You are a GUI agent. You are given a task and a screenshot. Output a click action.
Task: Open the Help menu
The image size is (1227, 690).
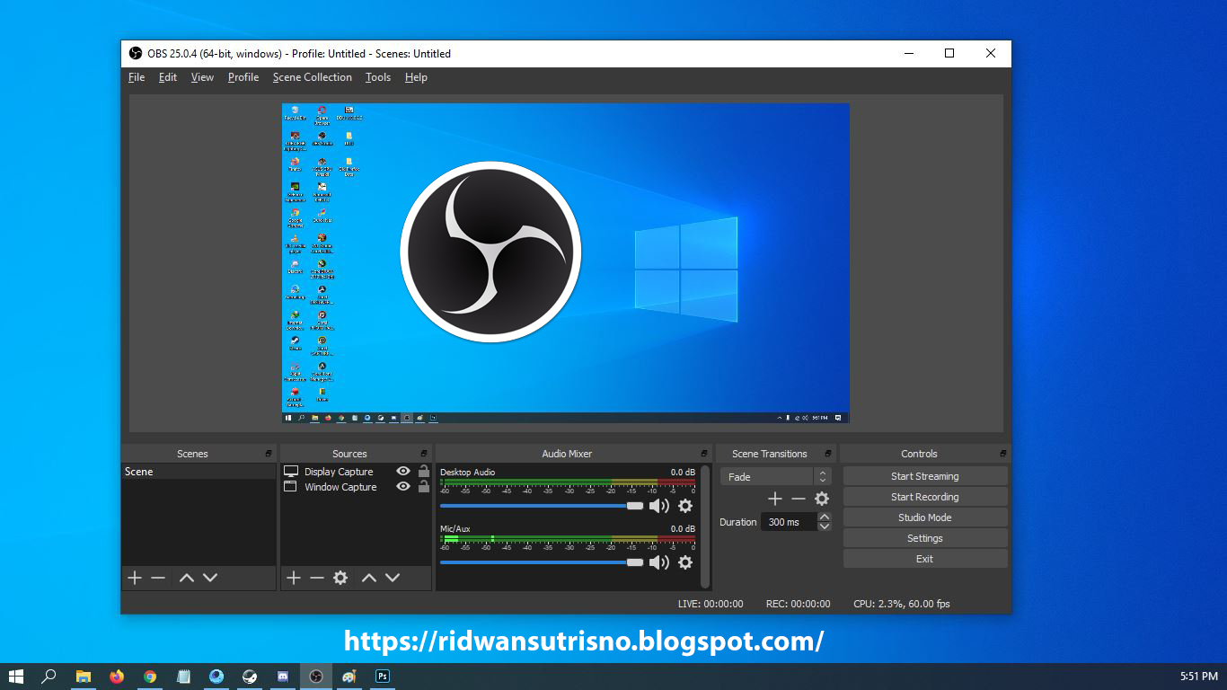[416, 77]
